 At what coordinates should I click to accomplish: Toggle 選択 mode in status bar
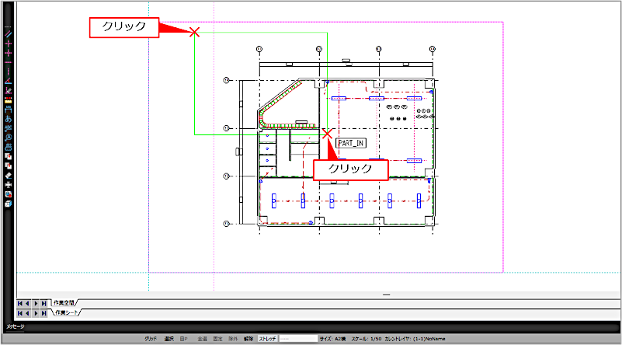pos(169,339)
